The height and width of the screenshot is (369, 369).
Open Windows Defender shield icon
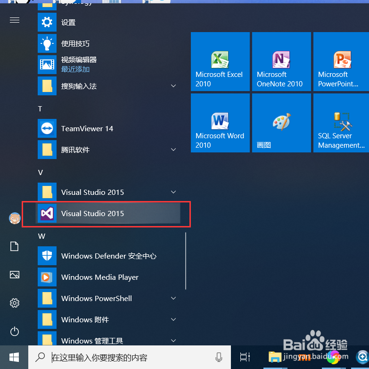pos(47,256)
